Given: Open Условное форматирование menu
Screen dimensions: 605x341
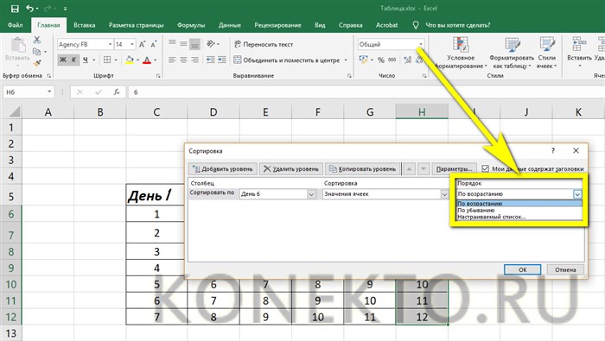Looking at the screenshot, I should coord(461,53).
